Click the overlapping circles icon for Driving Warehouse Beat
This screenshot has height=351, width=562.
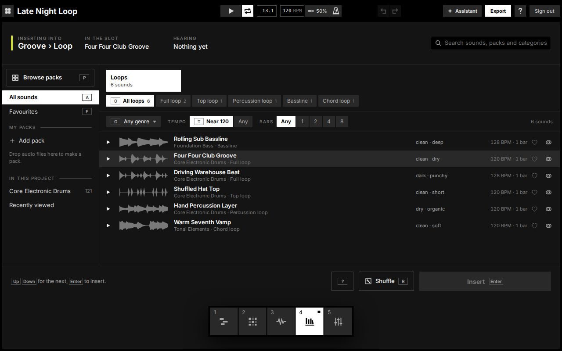(548, 175)
